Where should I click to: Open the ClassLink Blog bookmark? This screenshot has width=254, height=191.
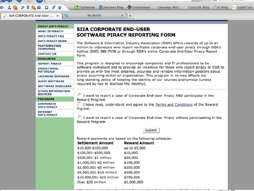(x=196, y=7)
